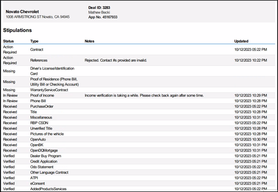The width and height of the screenshot is (278, 192).
Task: Click the Title stipulation type
Action: pos(34,112)
